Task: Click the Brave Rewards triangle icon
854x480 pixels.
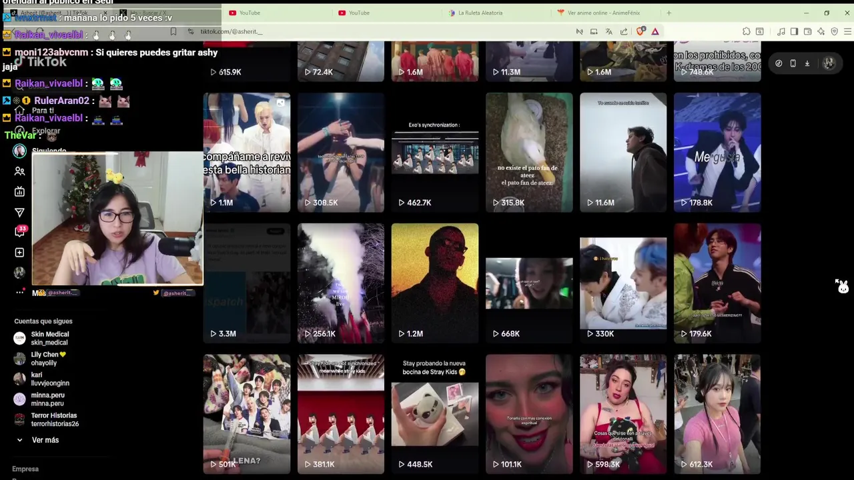Action: pos(655,31)
